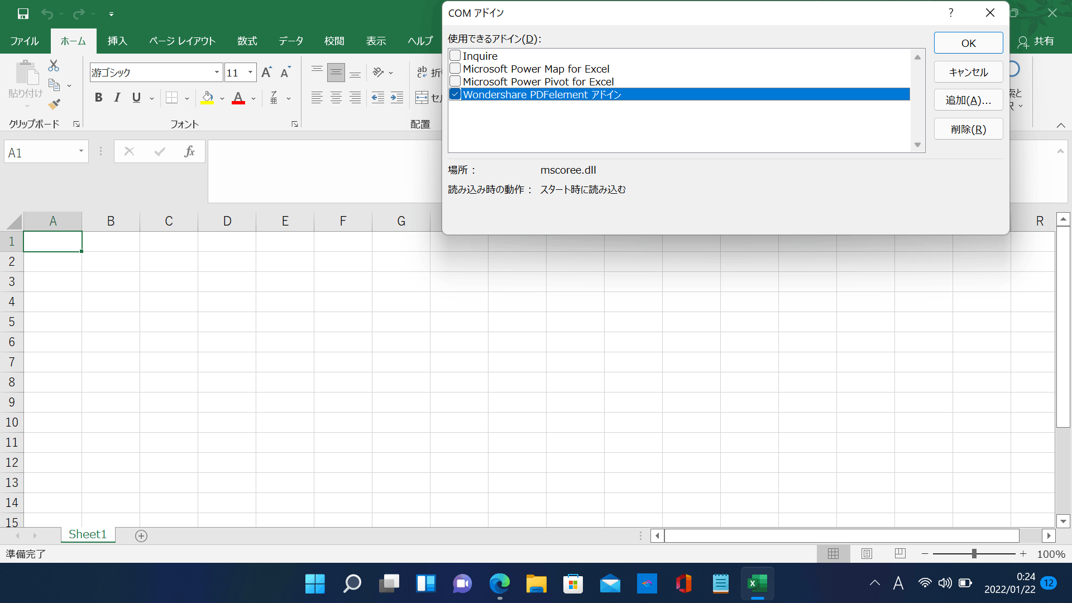
Task: Select the Center Align text icon
Action: pyautogui.click(x=336, y=98)
